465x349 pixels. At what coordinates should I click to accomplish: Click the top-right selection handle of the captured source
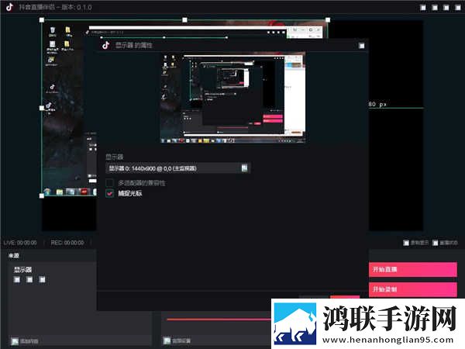click(x=328, y=20)
